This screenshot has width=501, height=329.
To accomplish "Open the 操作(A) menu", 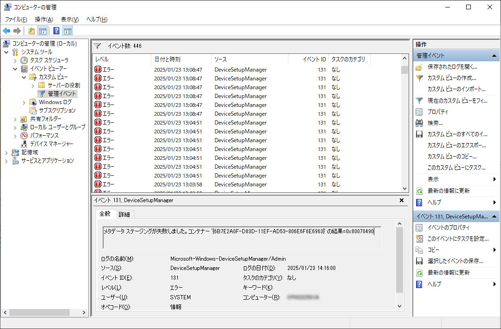I will coord(44,20).
